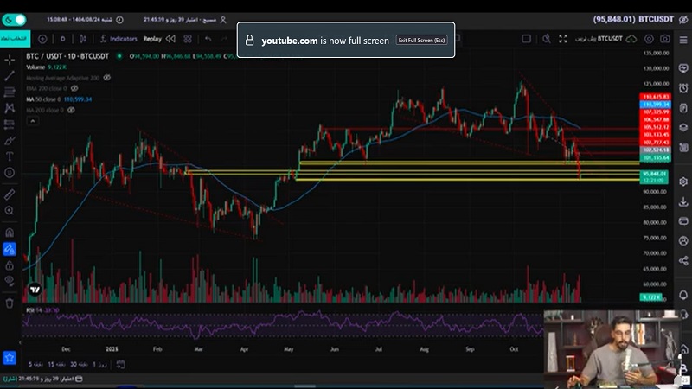Toggle visibility of Moving Average Adaptive 200
Image resolution: width=692 pixels, height=389 pixels.
(x=107, y=78)
